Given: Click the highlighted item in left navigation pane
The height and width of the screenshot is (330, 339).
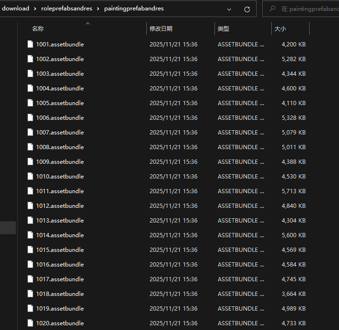Looking at the screenshot, I should (x=8, y=228).
